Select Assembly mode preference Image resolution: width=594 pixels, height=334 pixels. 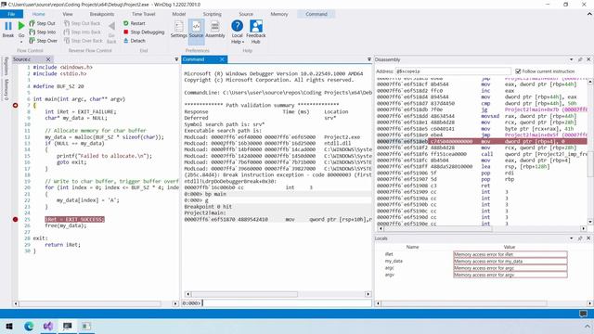pyautogui.click(x=215, y=29)
